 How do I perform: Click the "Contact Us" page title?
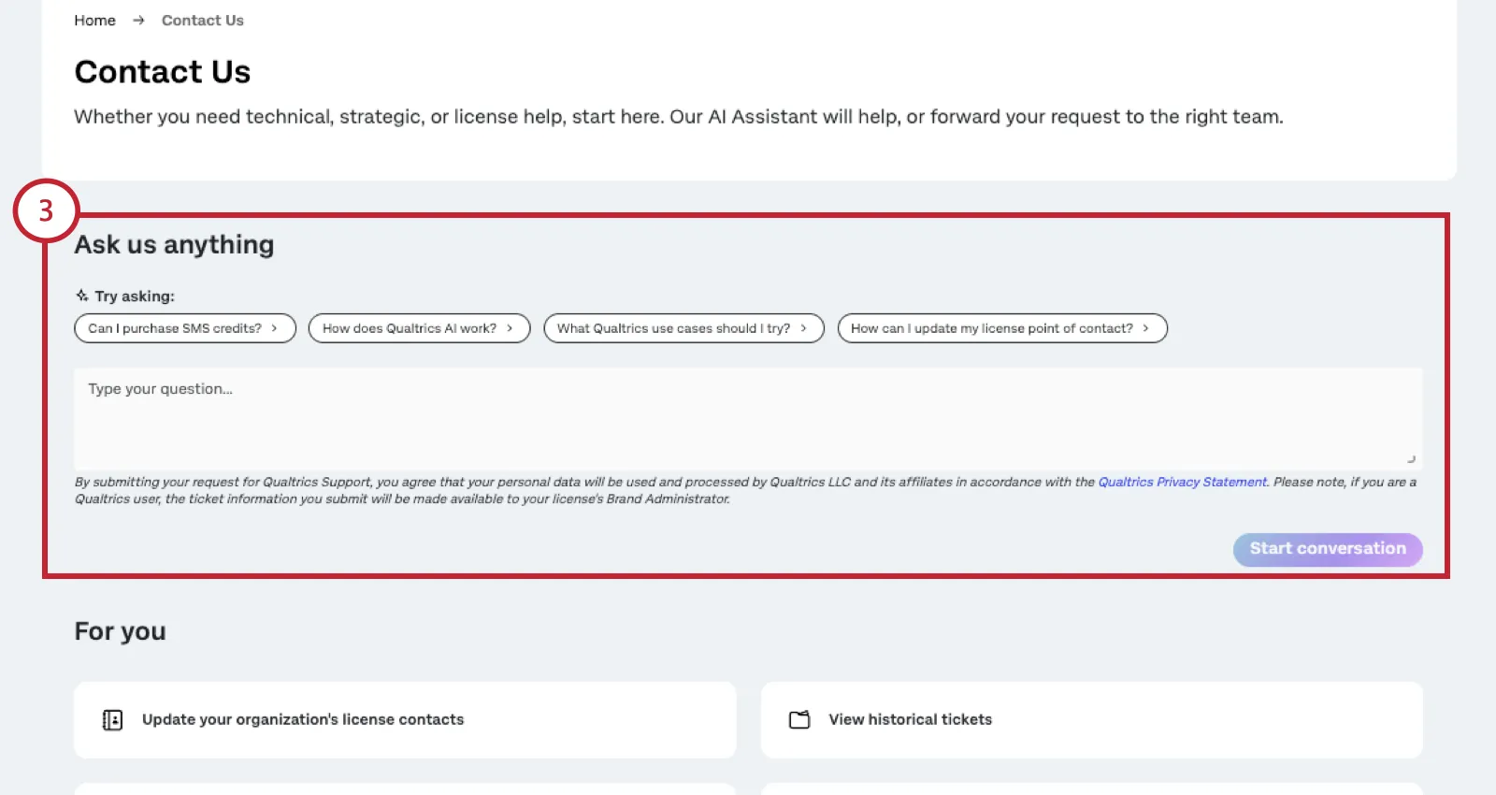point(163,72)
